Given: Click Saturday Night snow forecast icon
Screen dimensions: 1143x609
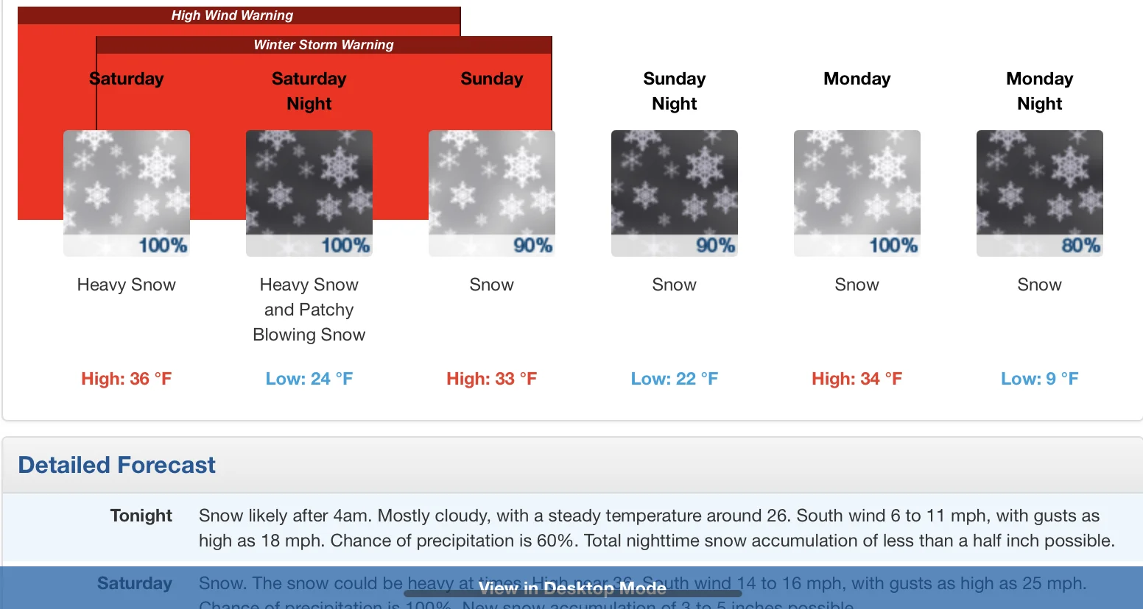Looking at the screenshot, I should tap(309, 193).
